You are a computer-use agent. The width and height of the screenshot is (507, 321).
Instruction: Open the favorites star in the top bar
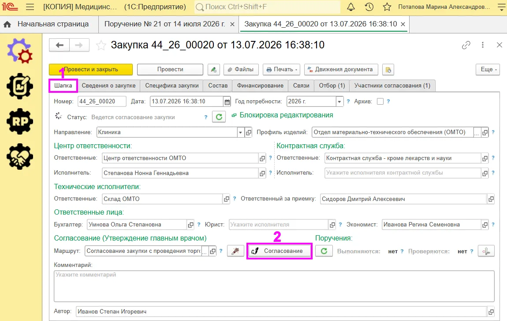(387, 7)
